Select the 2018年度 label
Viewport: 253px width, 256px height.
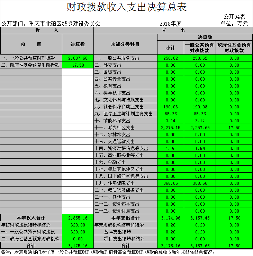click(x=170, y=24)
